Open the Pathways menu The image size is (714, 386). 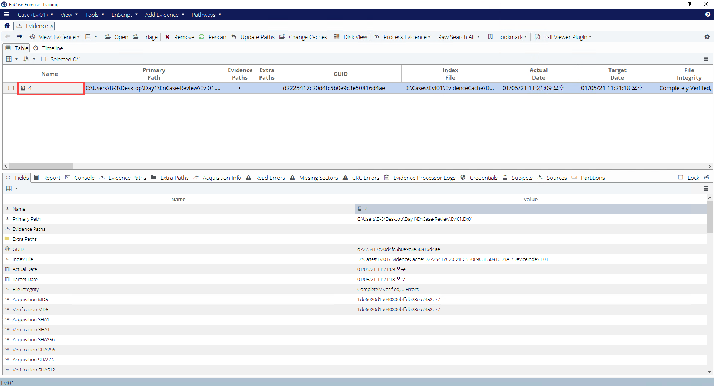207,15
